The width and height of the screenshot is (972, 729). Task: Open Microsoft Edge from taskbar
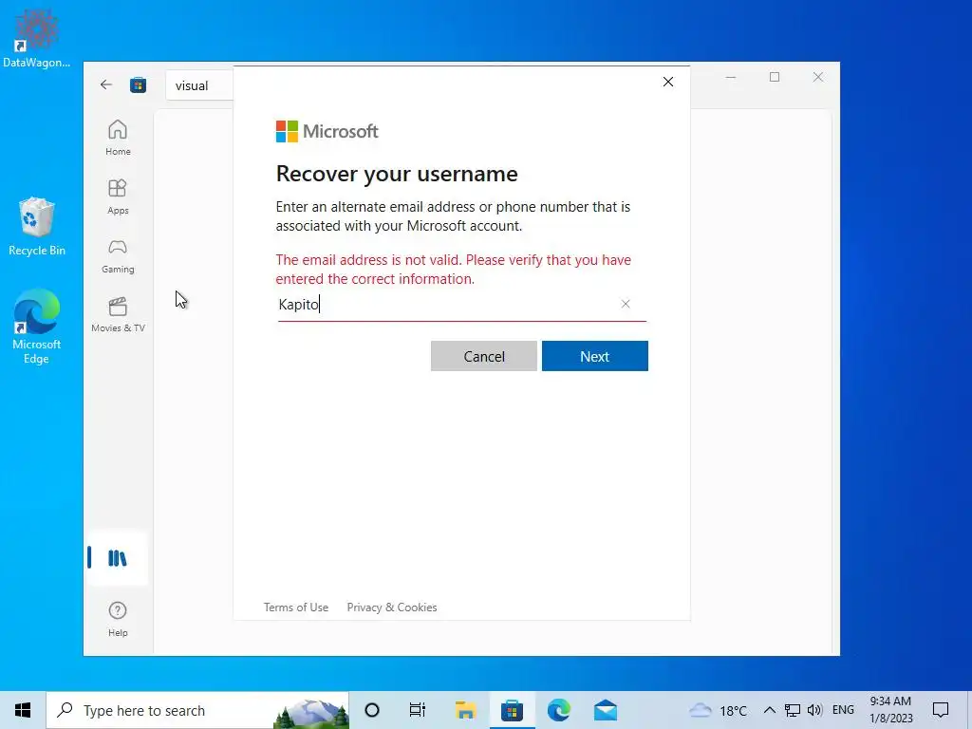coord(558,710)
